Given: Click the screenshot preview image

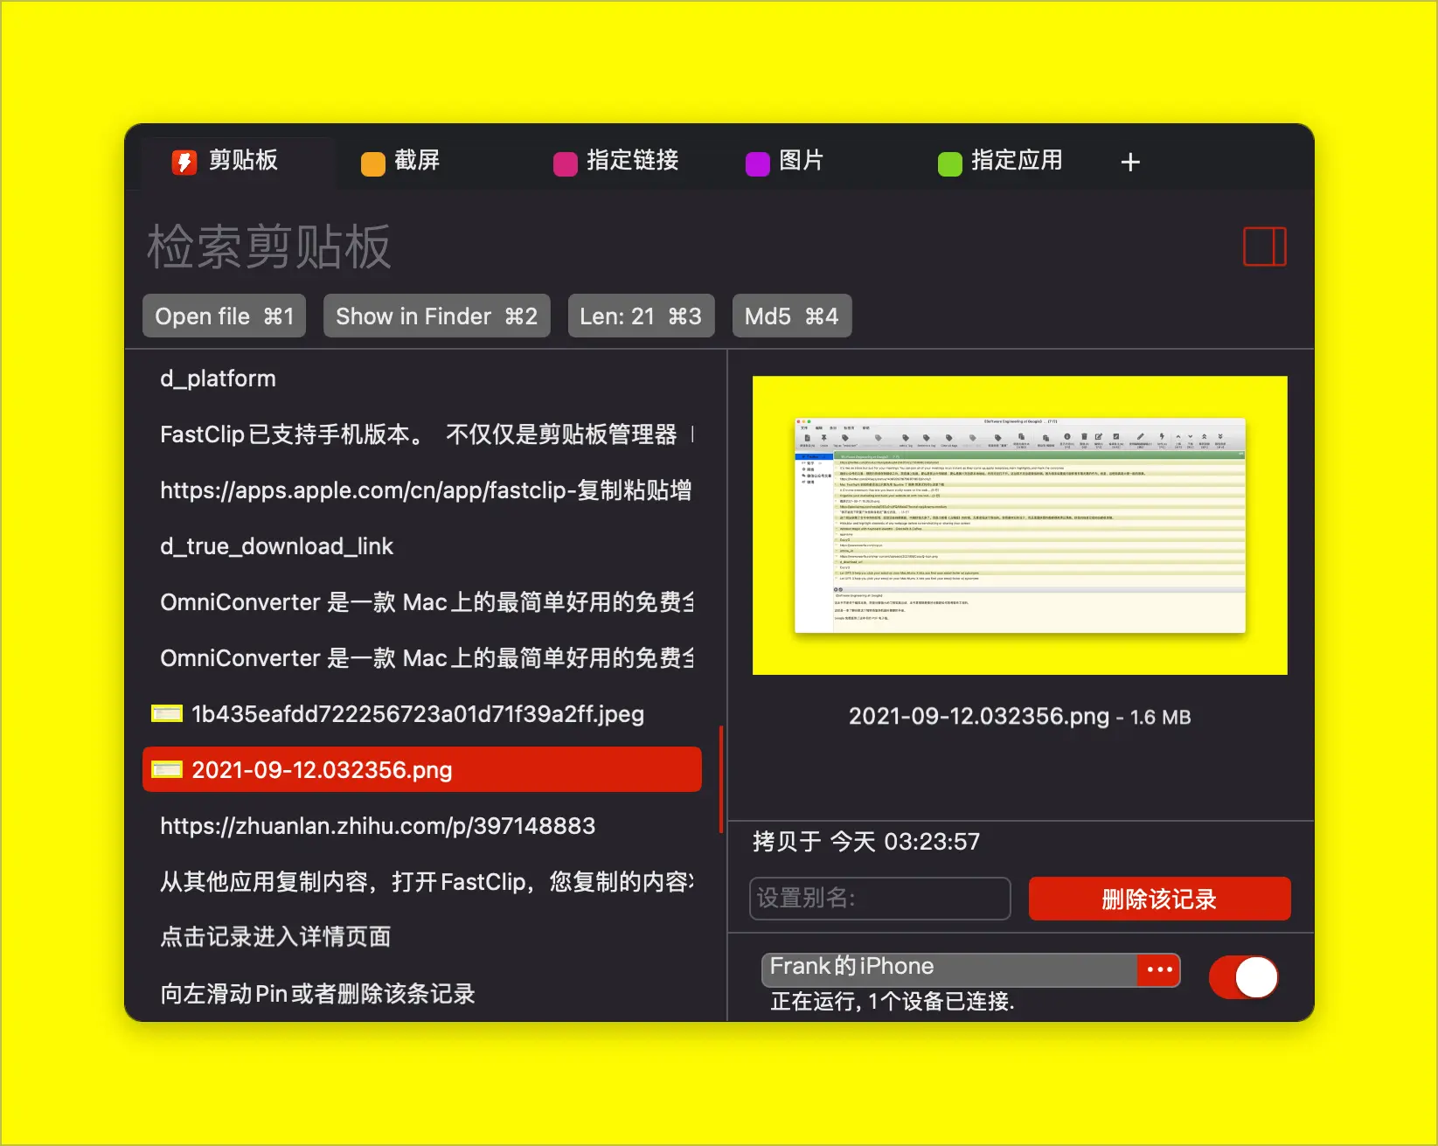Looking at the screenshot, I should click(x=1019, y=525).
